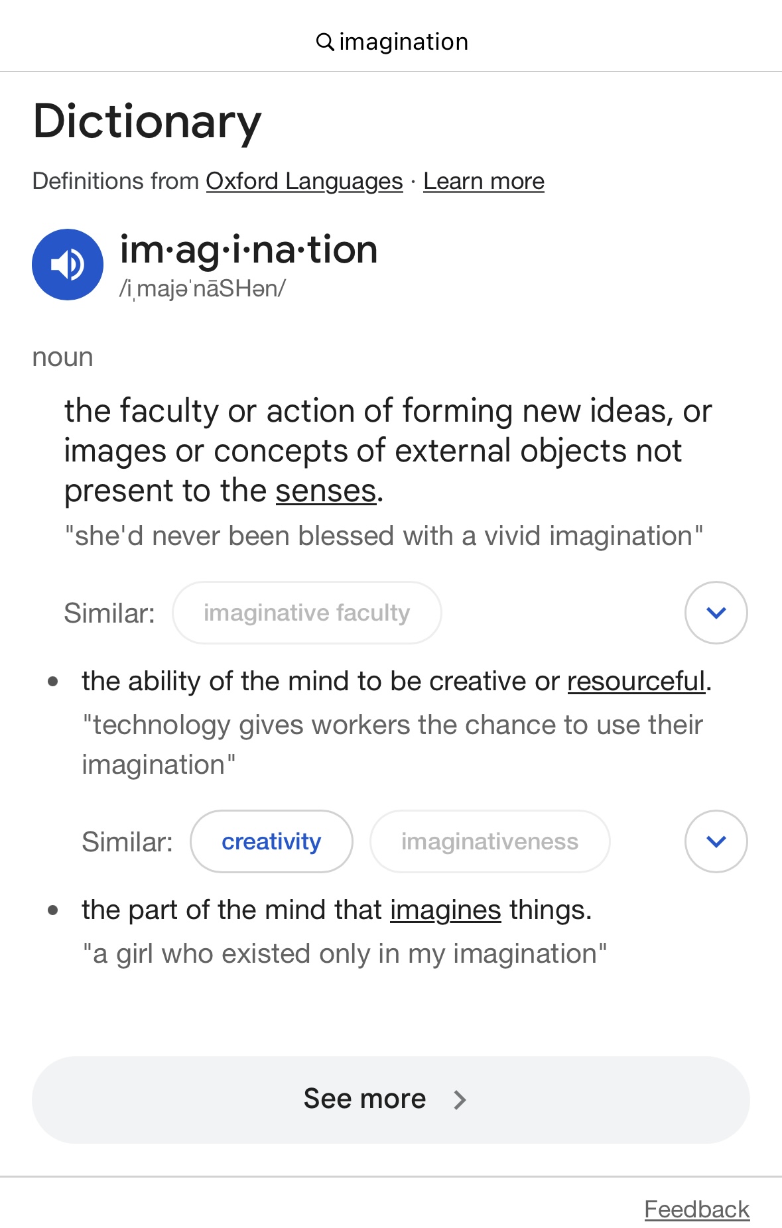
Task: Expand similar words for creativity row
Action: (x=716, y=841)
